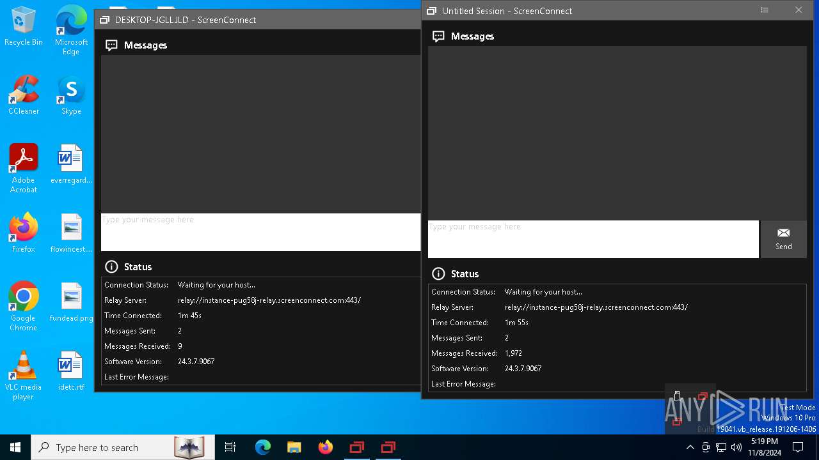
Task: Click ScreenConnect icon in DESKTOP-JGLLJLD title bar
Action: click(105, 20)
